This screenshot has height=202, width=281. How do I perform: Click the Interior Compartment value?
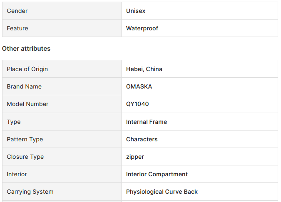pyautogui.click(x=157, y=174)
